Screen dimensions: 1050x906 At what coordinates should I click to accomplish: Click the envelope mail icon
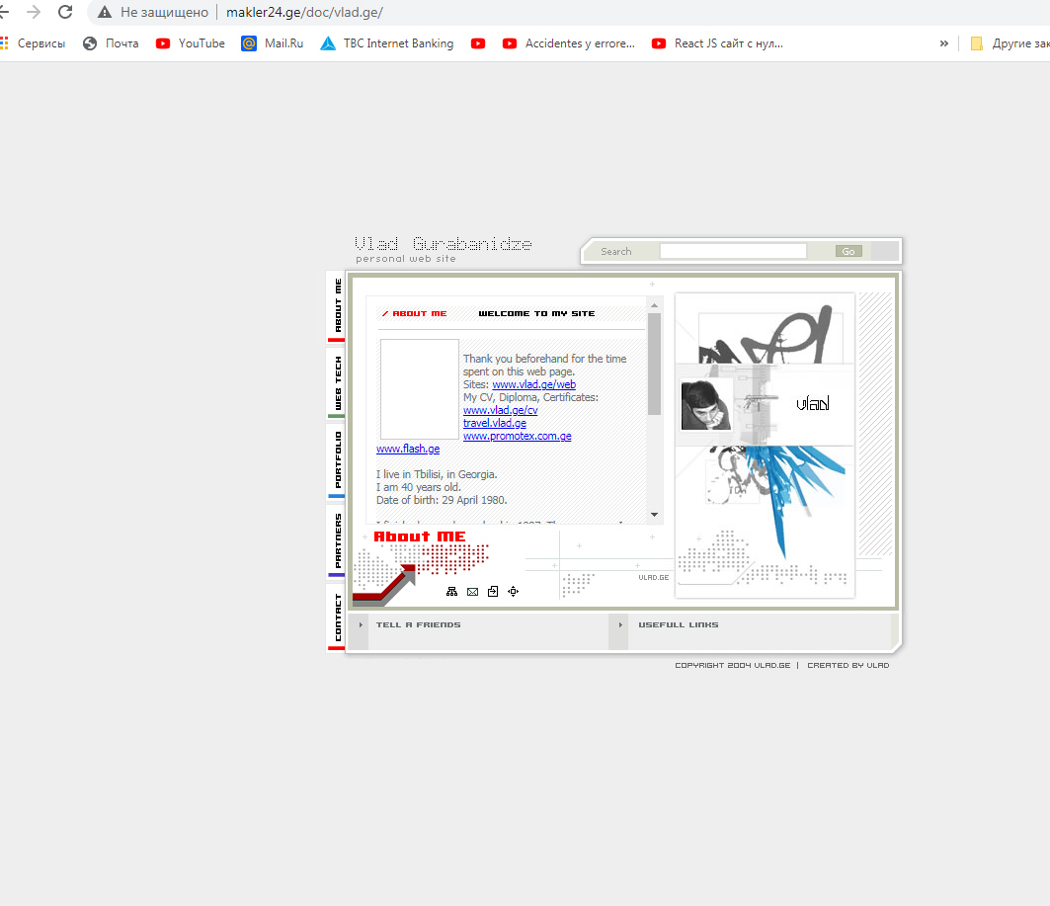472,592
